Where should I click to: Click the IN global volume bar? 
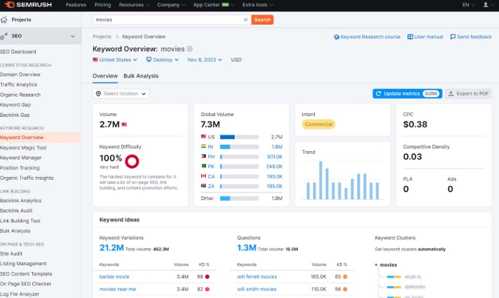(239, 147)
